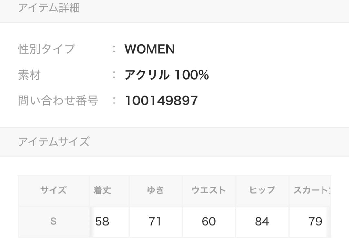Open the WOMEN gender type value
Image resolution: width=349 pixels, height=249 pixels.
pyautogui.click(x=149, y=49)
